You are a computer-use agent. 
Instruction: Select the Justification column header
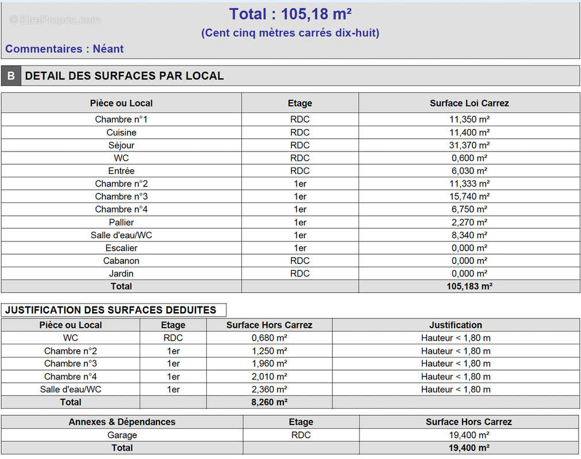[x=455, y=325]
